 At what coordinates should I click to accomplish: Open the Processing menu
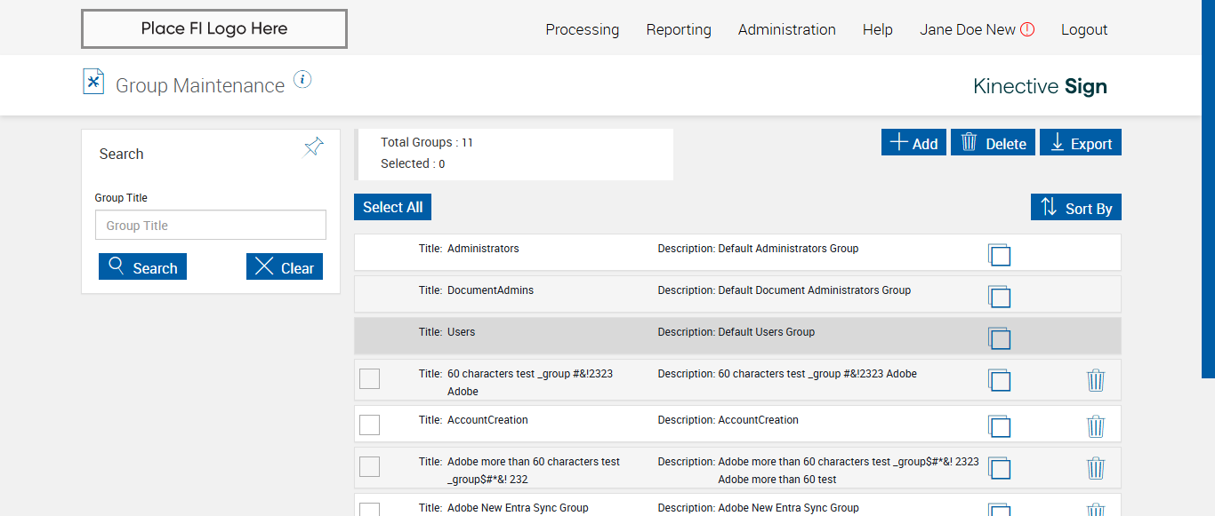582,29
